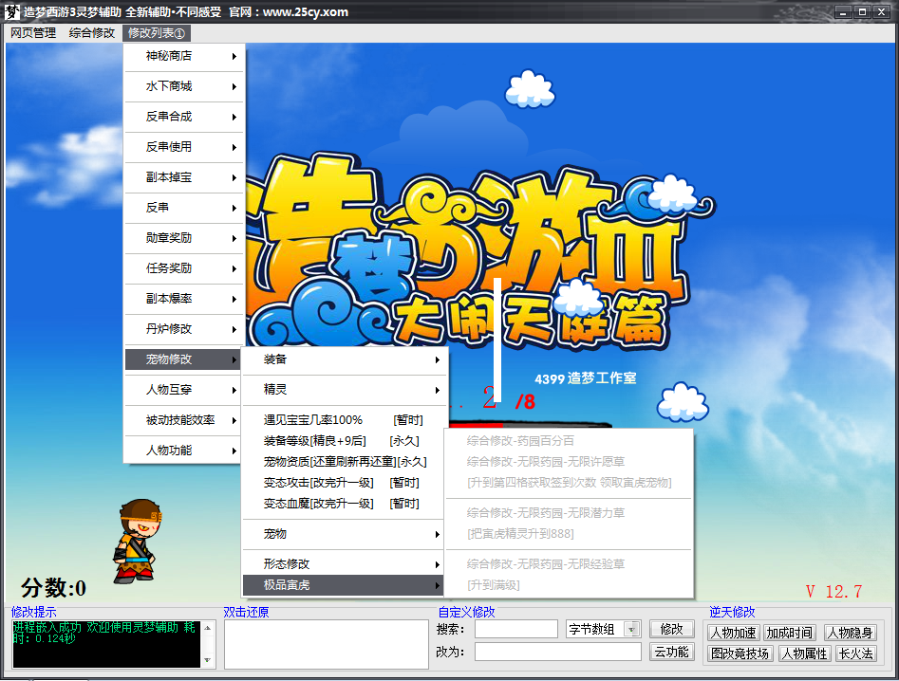Viewport: 899px width, 681px height.
Task: Select the highlighted 宠物修改 entry
Action: click(184, 359)
